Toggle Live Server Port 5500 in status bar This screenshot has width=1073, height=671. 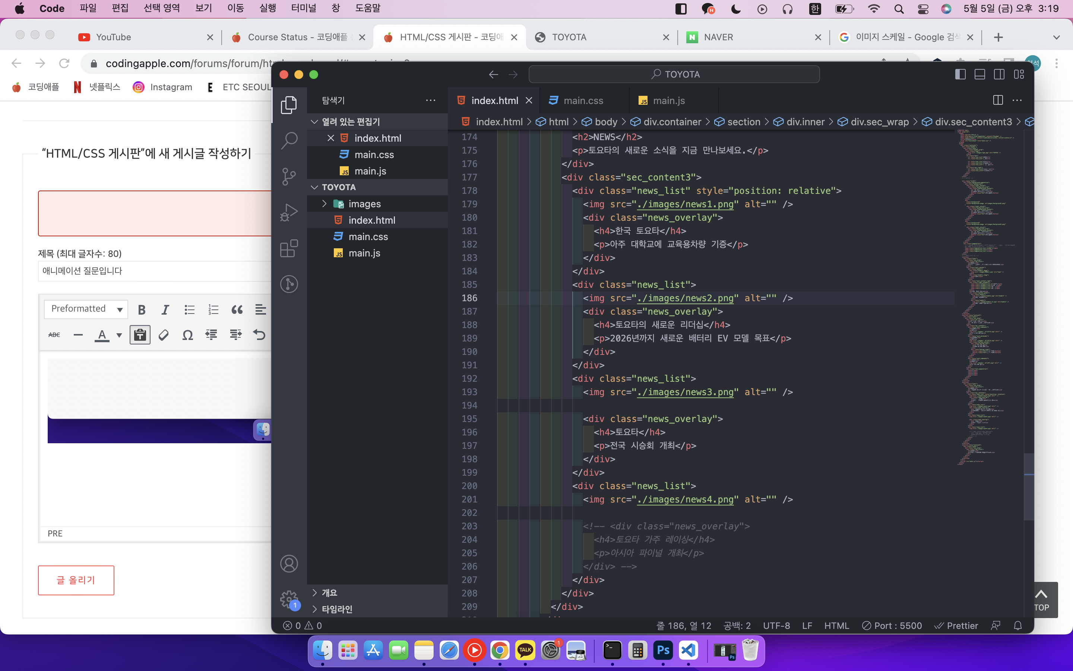pyautogui.click(x=892, y=626)
